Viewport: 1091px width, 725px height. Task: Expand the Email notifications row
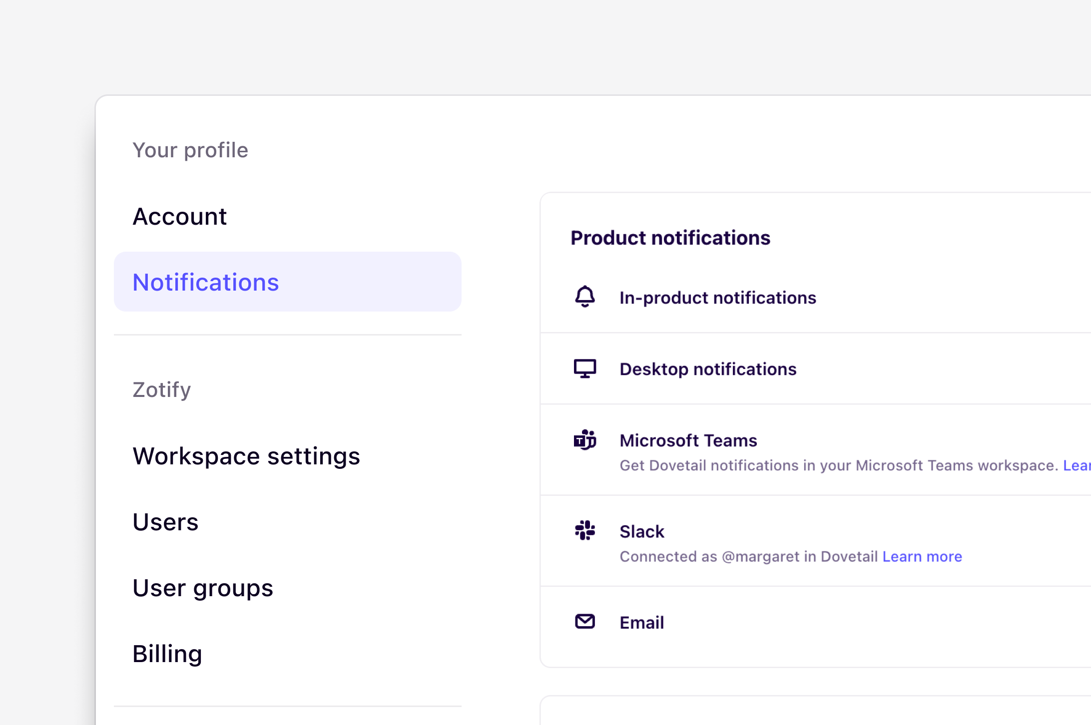tap(641, 622)
